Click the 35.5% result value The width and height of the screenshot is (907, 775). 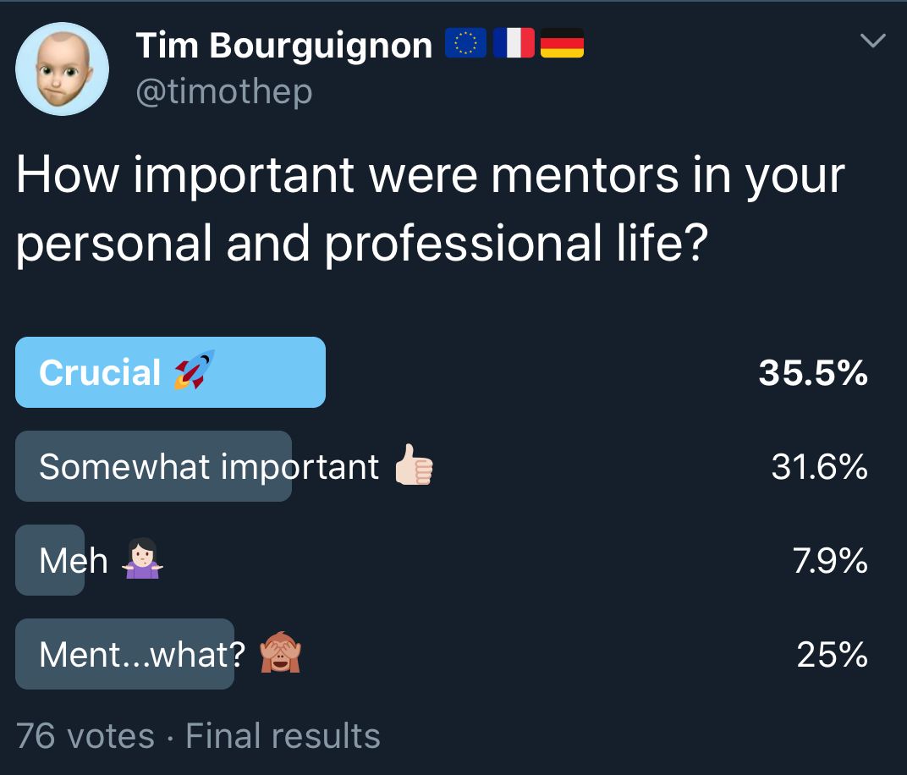[813, 372]
